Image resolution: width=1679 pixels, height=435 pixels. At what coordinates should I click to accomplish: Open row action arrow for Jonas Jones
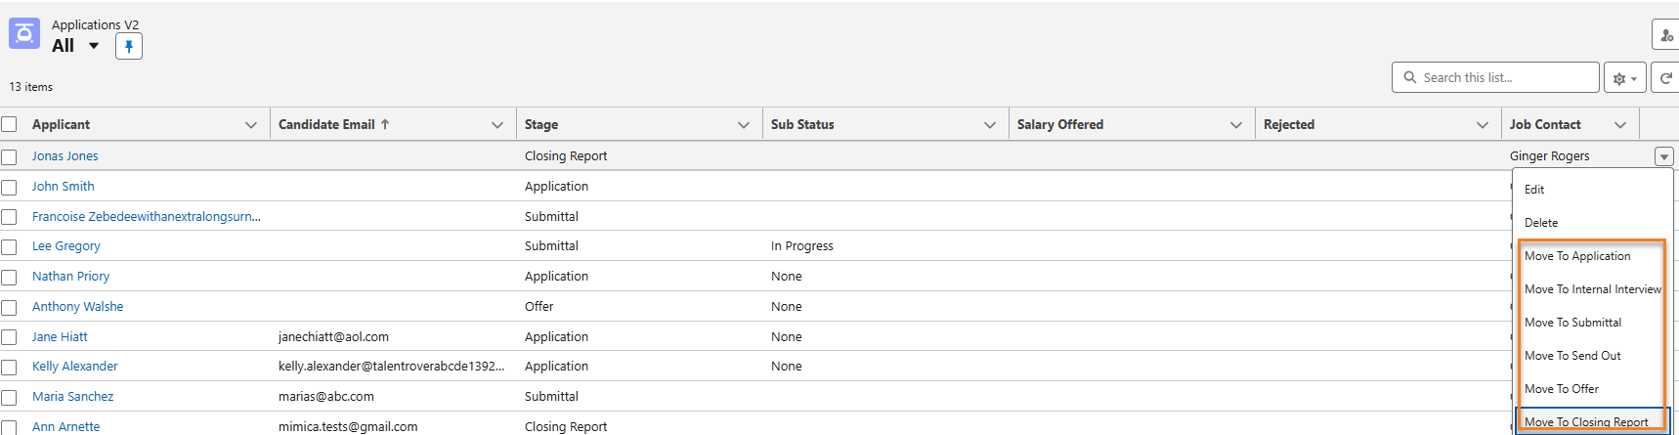coord(1663,156)
